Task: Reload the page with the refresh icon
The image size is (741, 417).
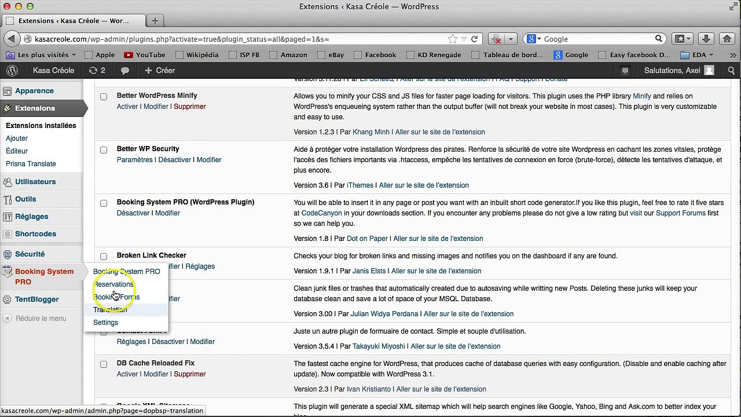Action: tap(474, 39)
